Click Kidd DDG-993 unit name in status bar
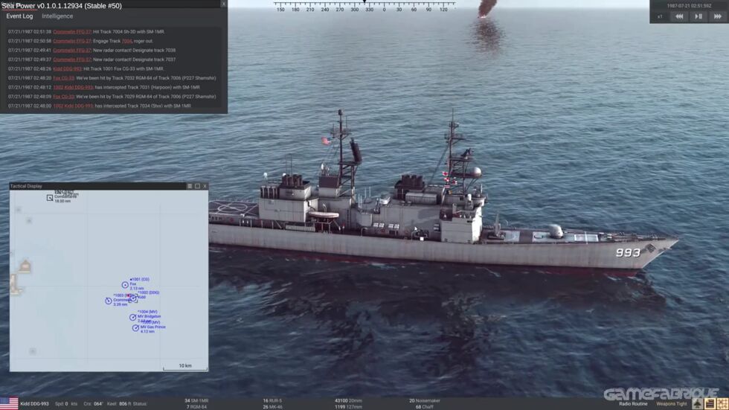The height and width of the screenshot is (410, 729). point(34,403)
